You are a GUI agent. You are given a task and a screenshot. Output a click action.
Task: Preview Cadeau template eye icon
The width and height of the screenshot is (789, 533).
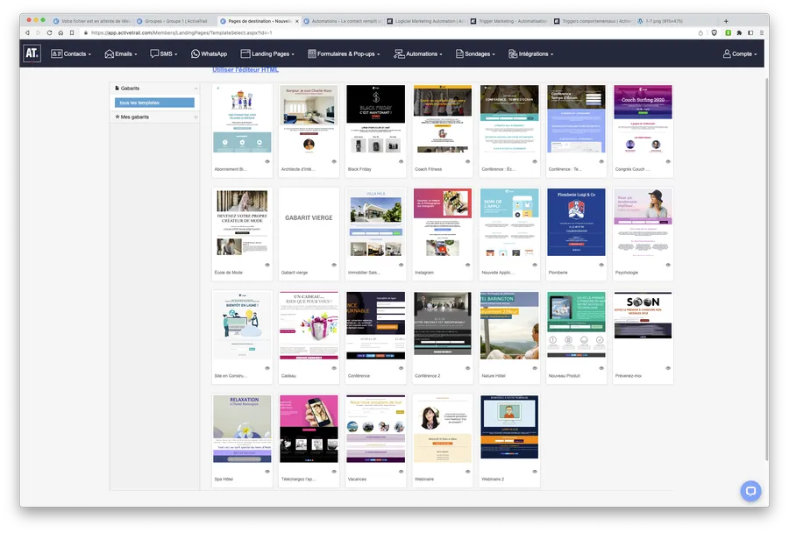point(334,368)
